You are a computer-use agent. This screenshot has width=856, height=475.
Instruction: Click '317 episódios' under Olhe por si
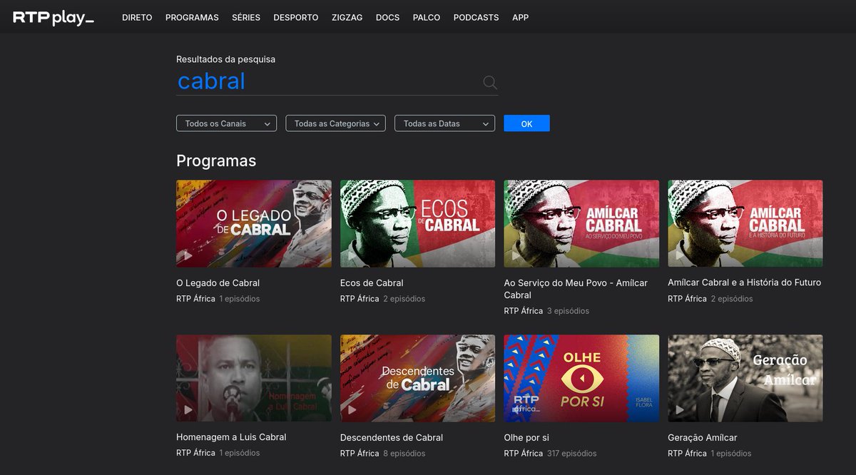[572, 454]
